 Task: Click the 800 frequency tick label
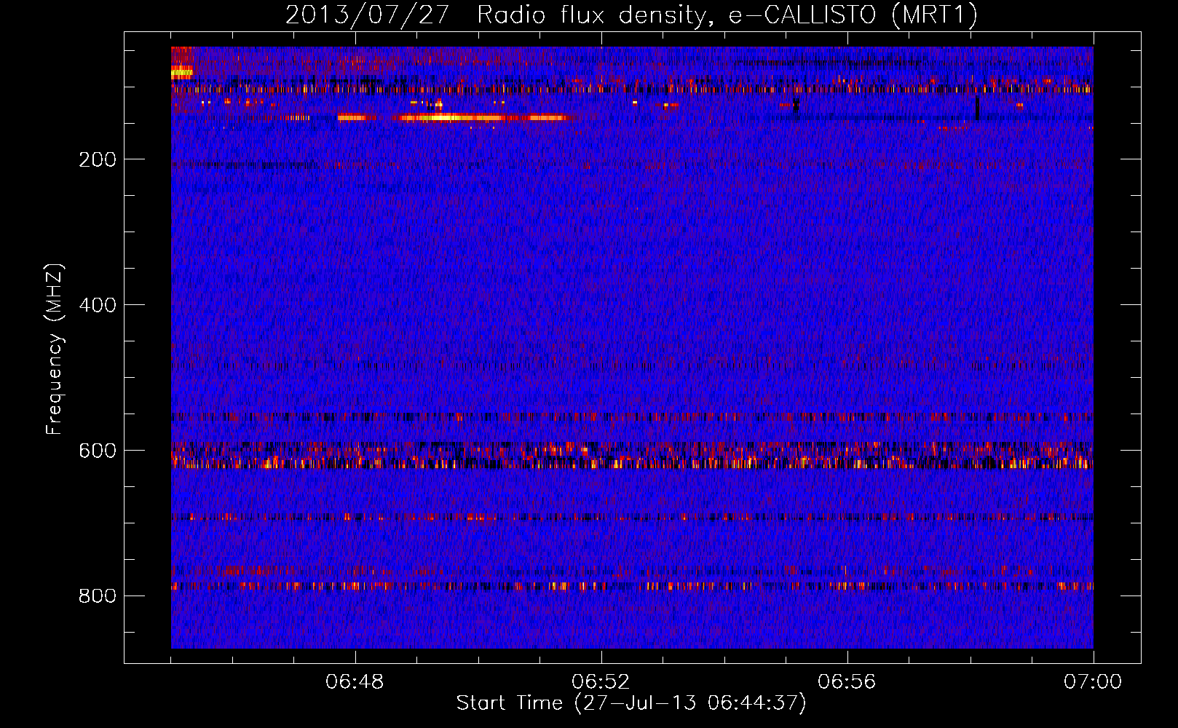(x=98, y=596)
